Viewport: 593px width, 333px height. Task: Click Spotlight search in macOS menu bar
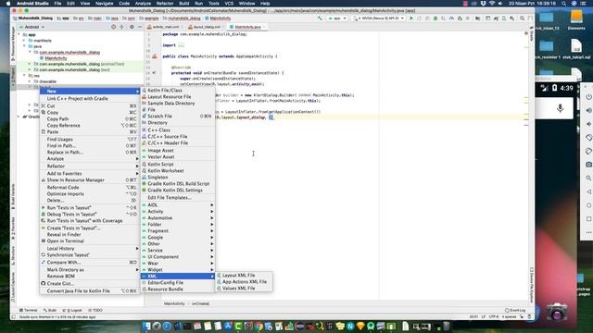563,4
